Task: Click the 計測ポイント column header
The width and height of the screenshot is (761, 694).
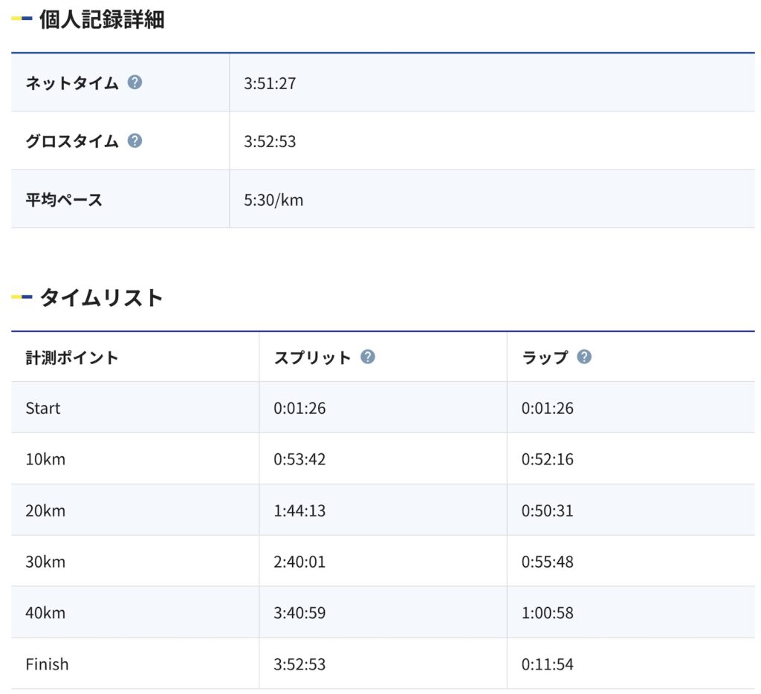Action: pyautogui.click(x=72, y=357)
